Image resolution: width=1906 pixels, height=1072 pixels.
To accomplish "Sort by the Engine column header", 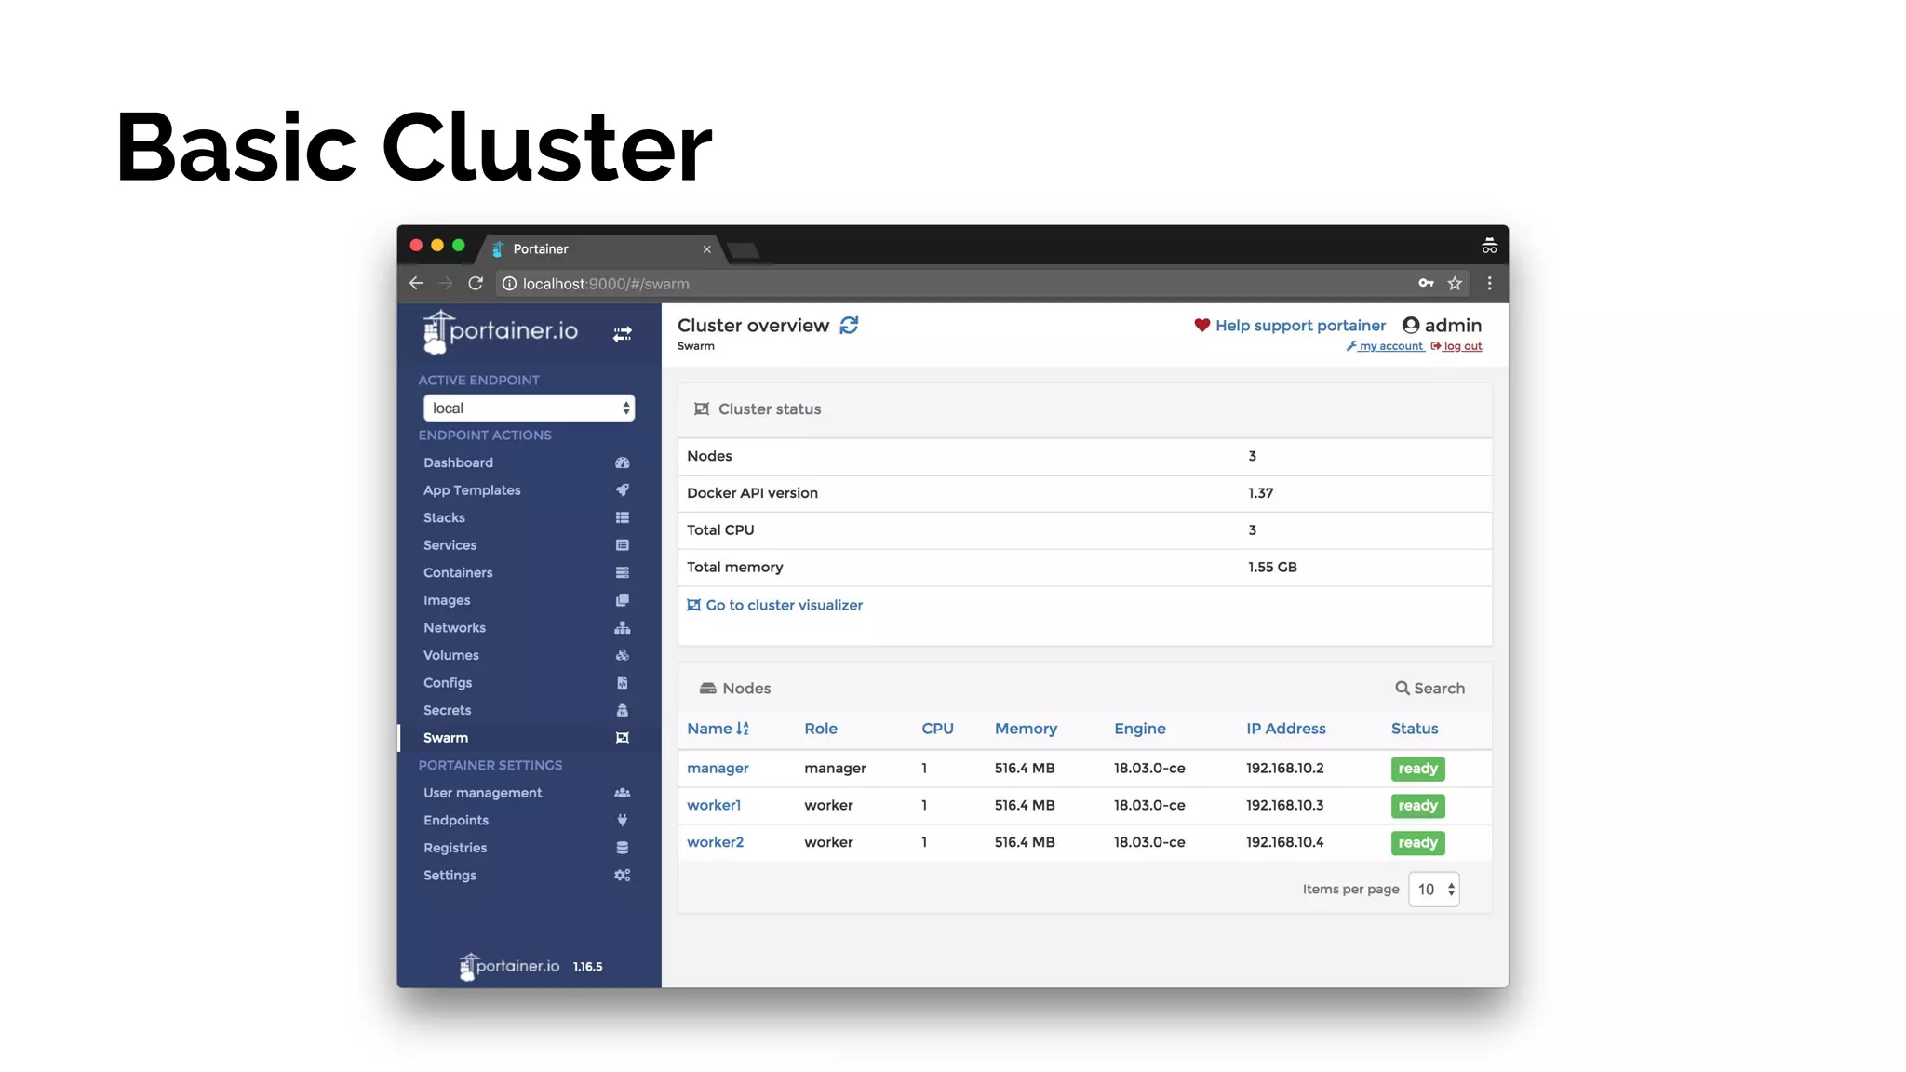I will (1140, 729).
